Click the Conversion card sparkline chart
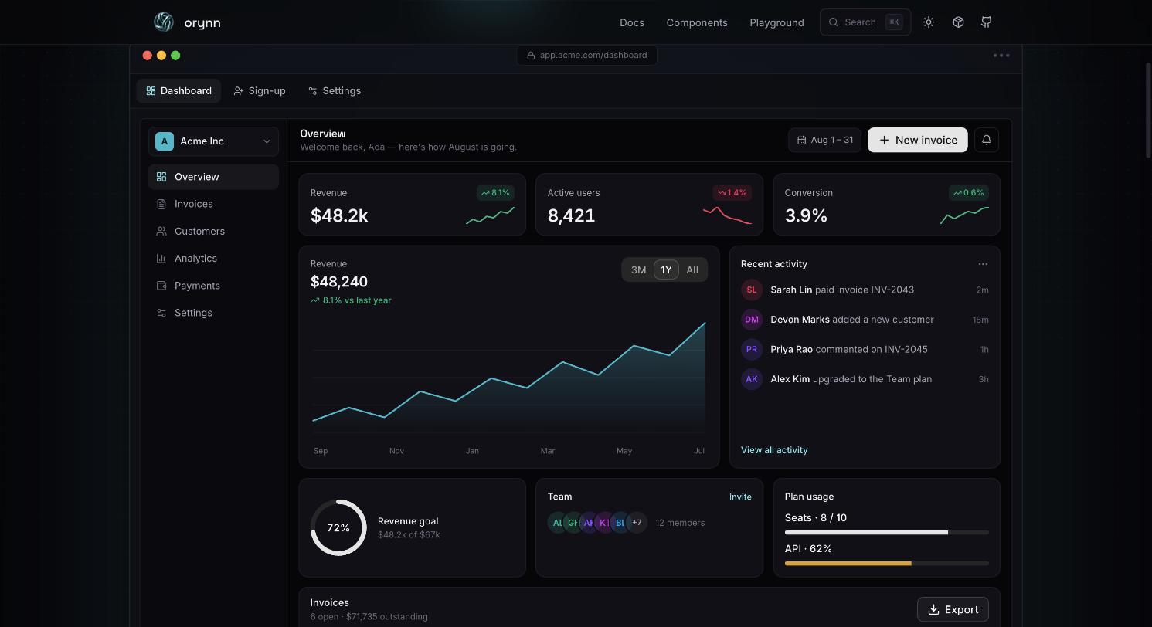 (x=964, y=215)
